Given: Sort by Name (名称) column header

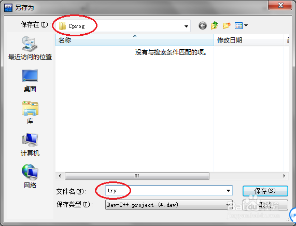Looking at the screenshot, I should pos(135,40).
